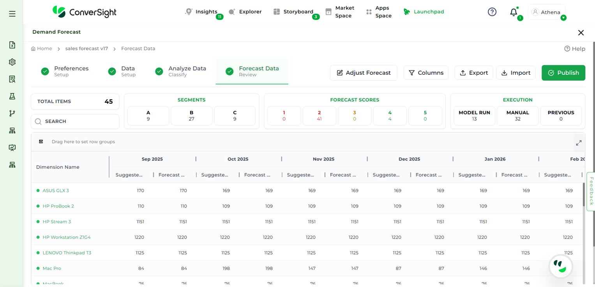The height and width of the screenshot is (287, 595).
Task: Open the lab flask sidebar icon
Action: [12, 96]
